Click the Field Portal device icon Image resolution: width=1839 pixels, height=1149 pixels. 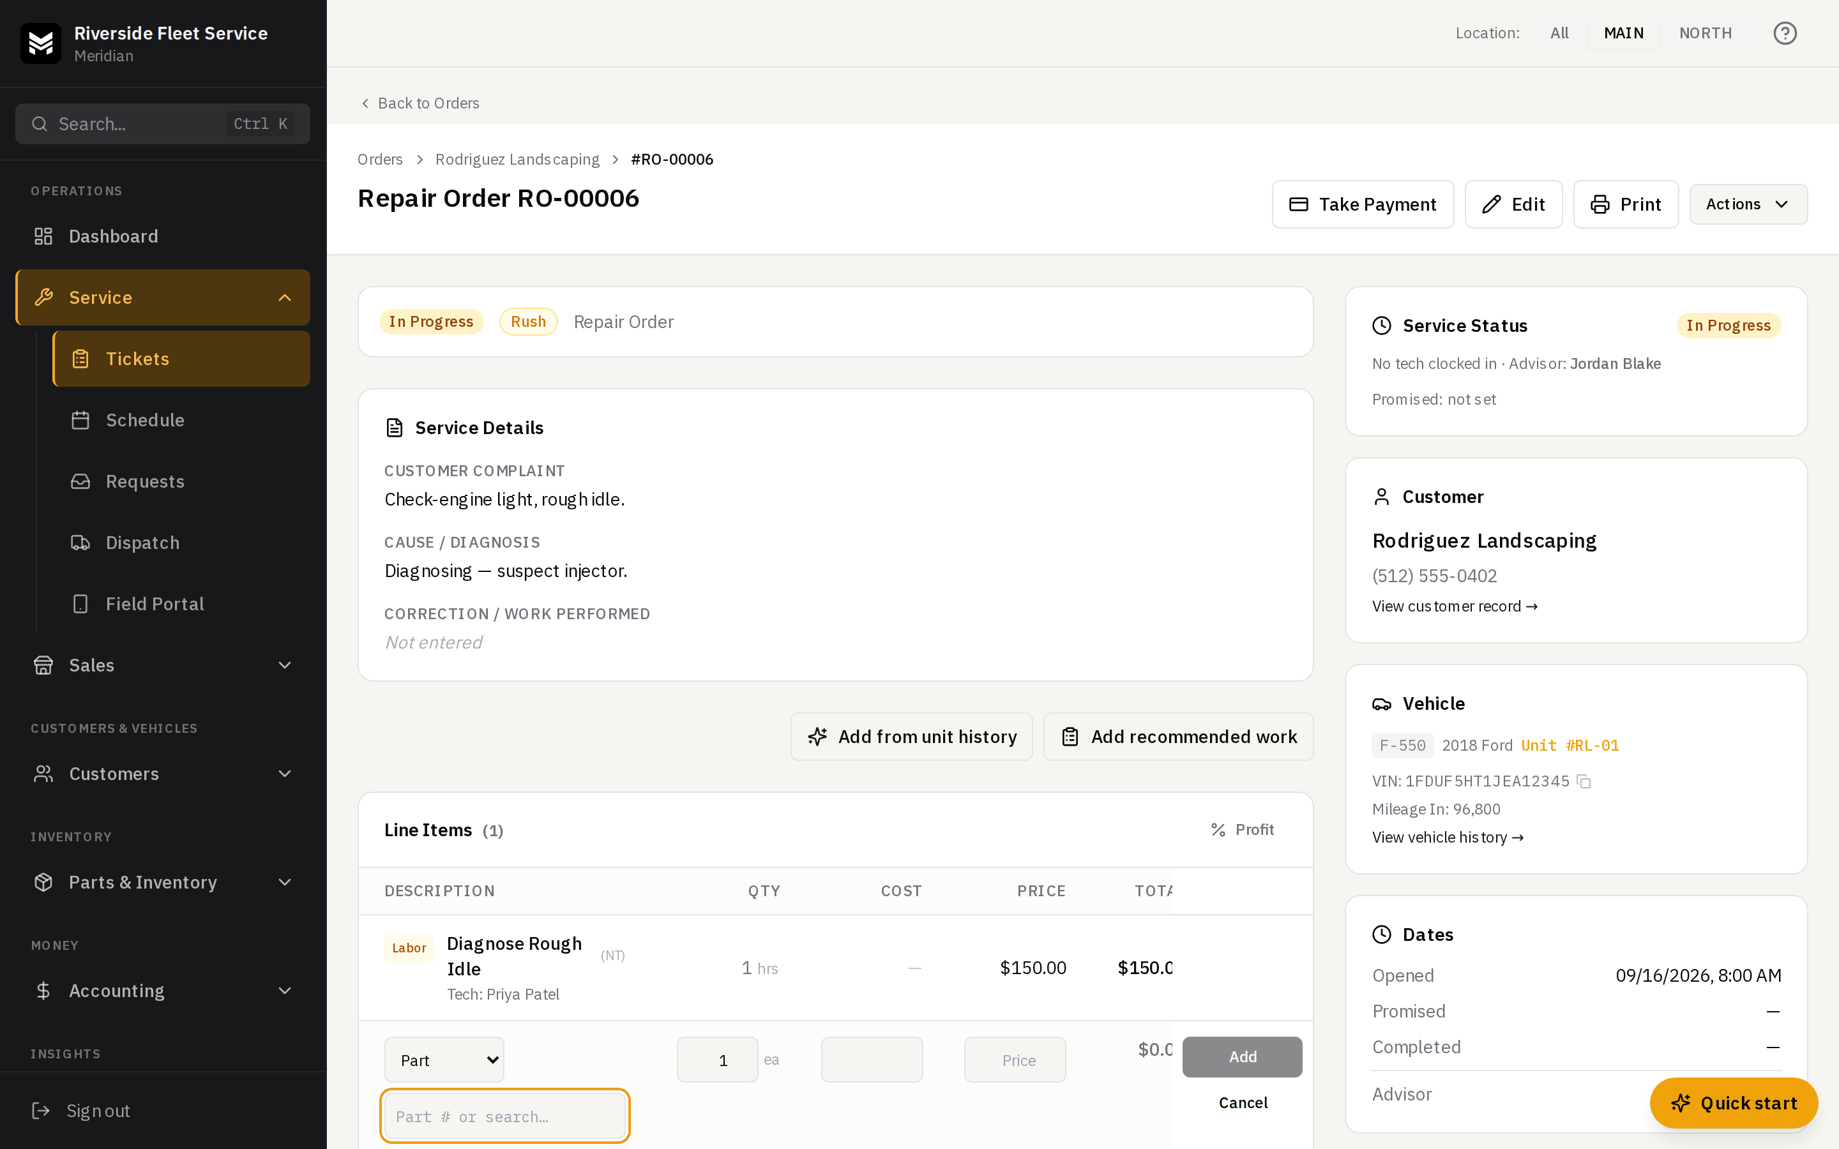(x=80, y=604)
